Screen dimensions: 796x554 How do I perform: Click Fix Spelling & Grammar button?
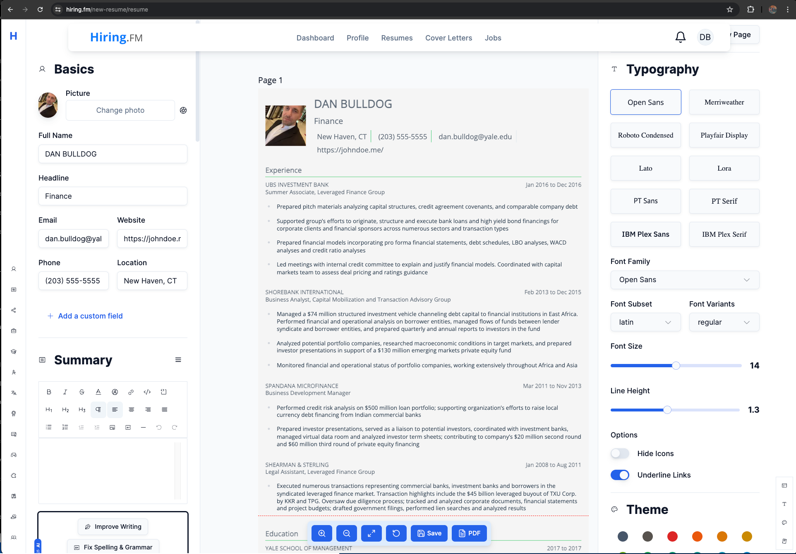[113, 547]
